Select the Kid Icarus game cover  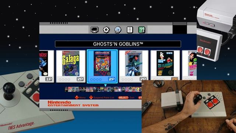pyautogui.click(x=192, y=63)
